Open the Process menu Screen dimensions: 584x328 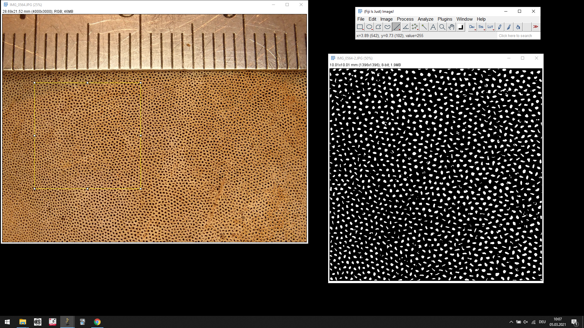[x=405, y=19]
